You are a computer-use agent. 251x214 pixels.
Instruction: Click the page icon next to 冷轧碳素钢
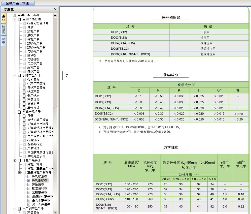[29, 176]
